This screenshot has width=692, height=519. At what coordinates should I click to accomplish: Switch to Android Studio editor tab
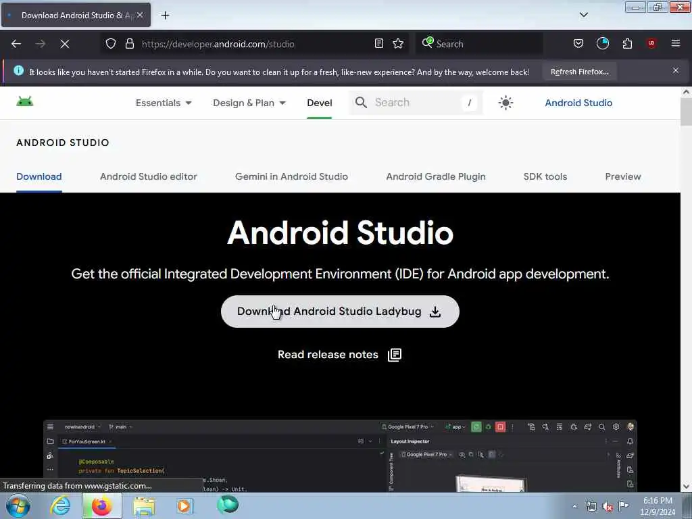[x=148, y=176]
